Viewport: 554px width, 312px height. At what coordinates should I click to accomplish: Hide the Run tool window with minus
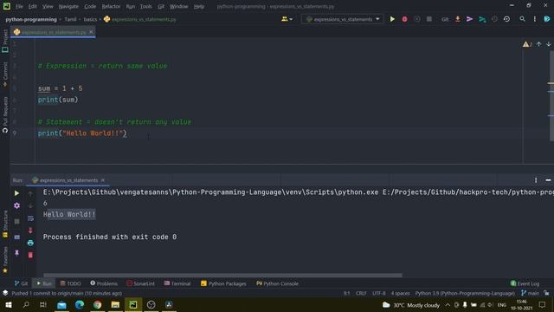coord(548,180)
